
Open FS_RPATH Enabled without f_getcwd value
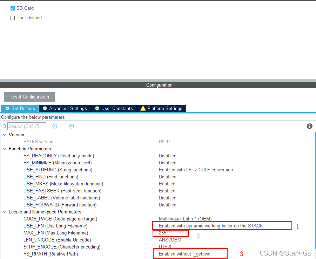point(184,254)
